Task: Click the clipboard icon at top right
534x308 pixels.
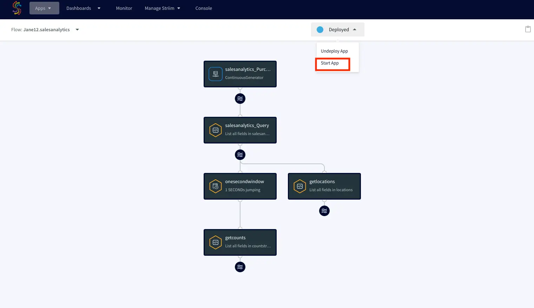Action: click(528, 29)
